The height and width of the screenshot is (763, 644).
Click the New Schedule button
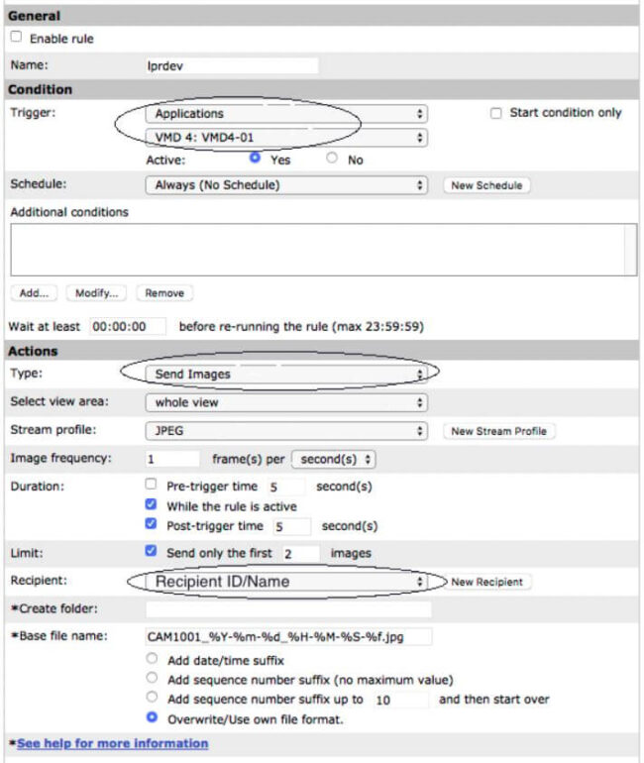point(486,185)
